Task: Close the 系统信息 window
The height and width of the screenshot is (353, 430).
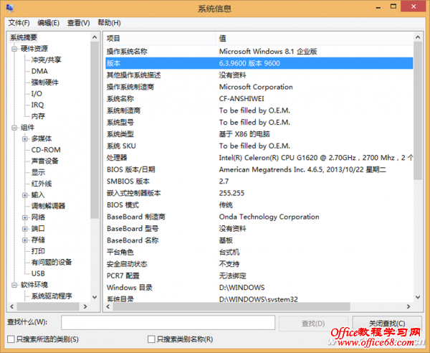Action: [x=414, y=6]
